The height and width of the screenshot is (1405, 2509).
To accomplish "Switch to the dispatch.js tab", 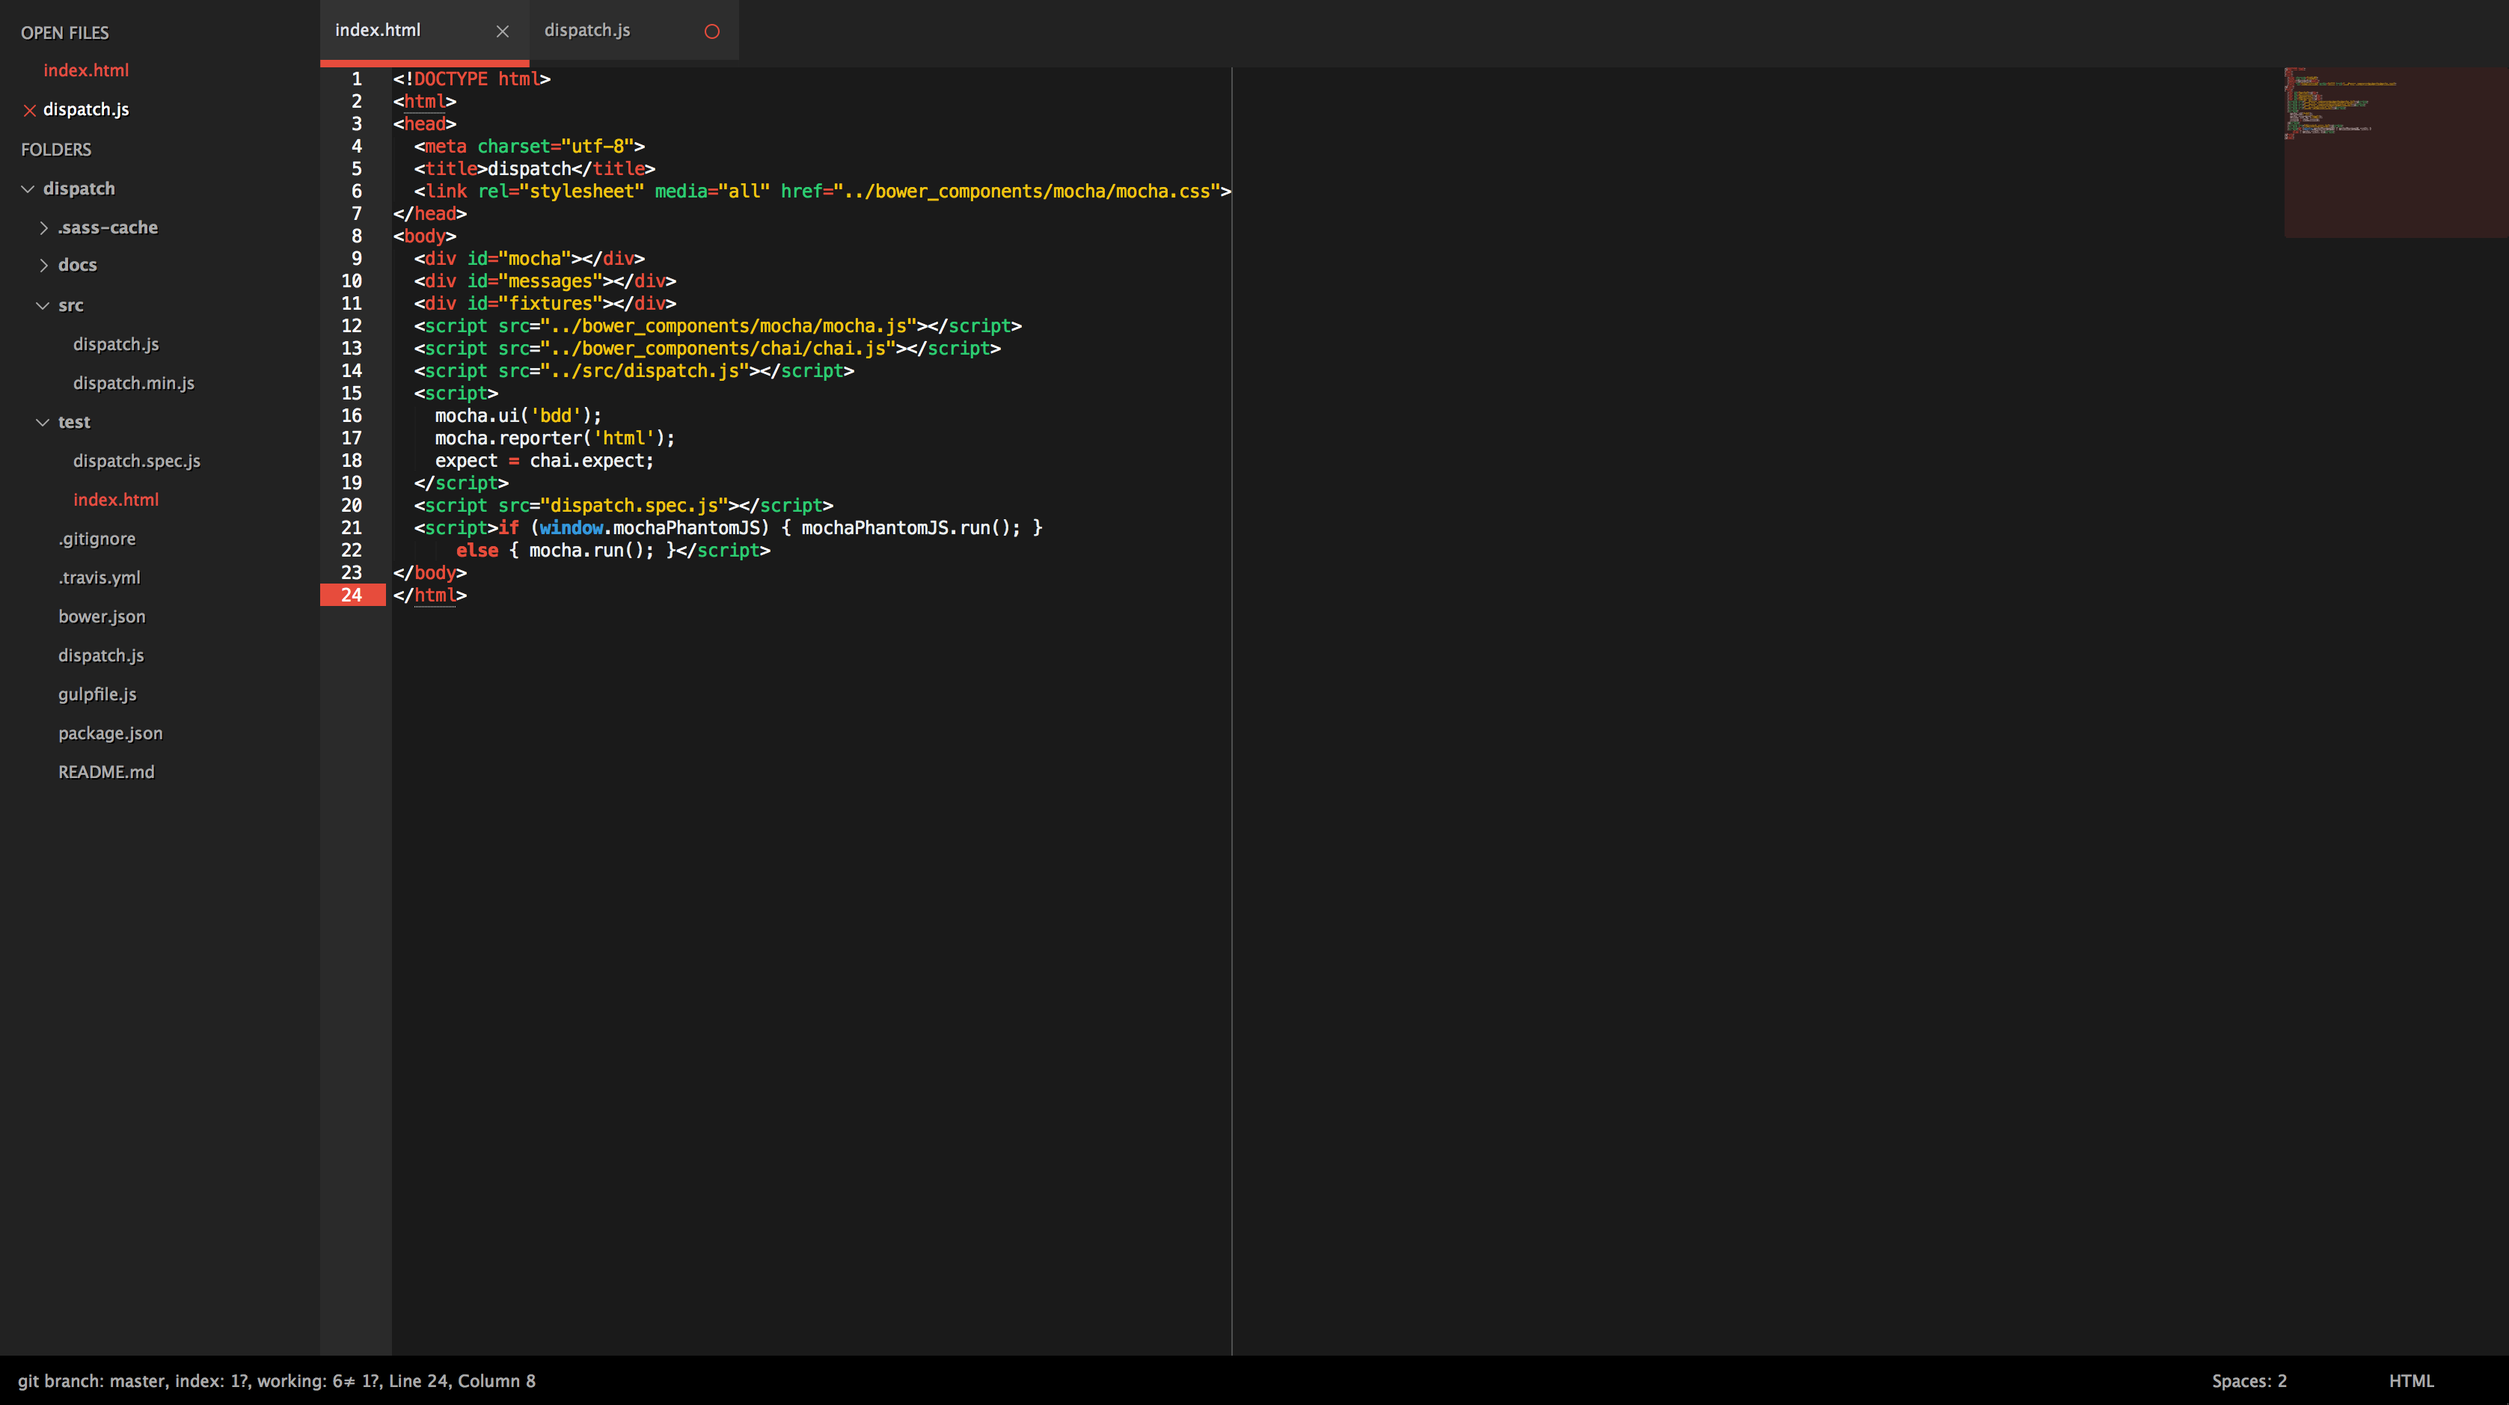I will [587, 30].
